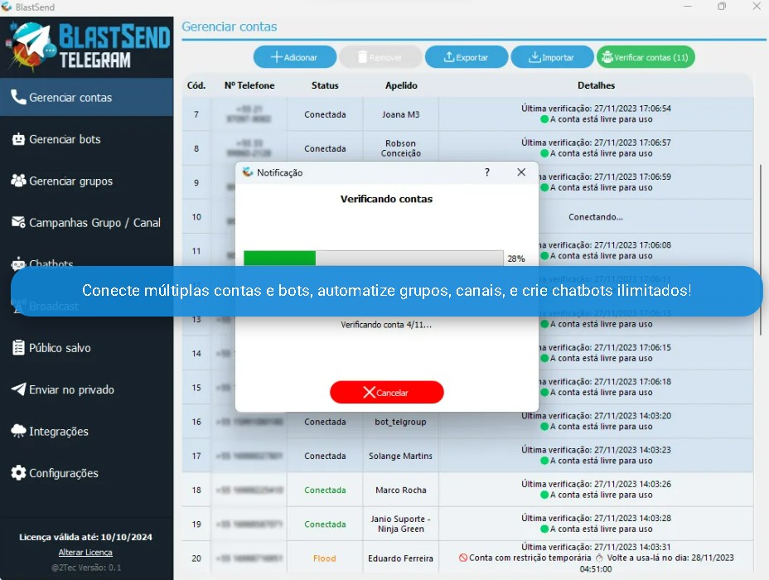Close the Notificação dialog
Screen dimensions: 769x580
point(521,172)
